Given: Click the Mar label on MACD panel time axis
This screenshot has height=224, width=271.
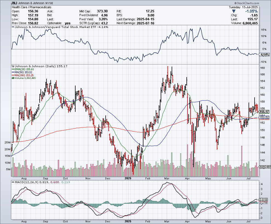Looking at the screenshot, I should pyautogui.click(x=167, y=222).
